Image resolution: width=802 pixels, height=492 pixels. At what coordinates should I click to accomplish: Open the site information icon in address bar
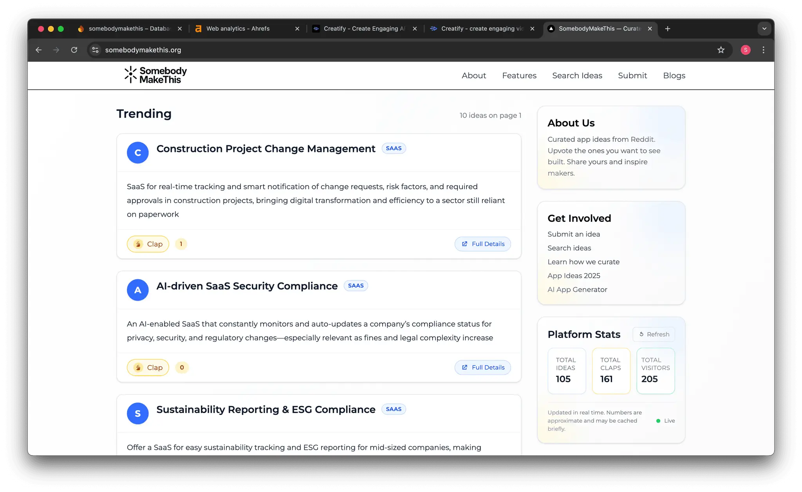(95, 50)
